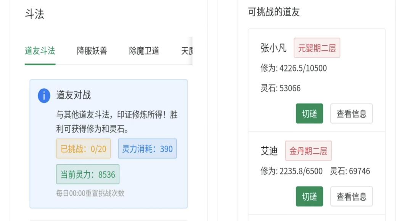412x221 pixels.
Task: Click the blue info icon beside 道友对战
Action: 44,95
